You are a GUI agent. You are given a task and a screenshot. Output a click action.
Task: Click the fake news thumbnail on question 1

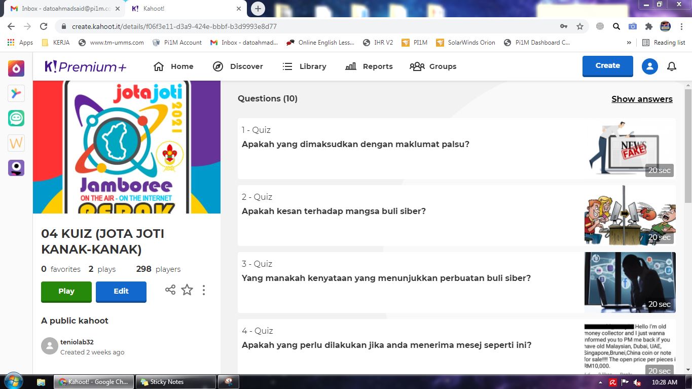(x=630, y=148)
